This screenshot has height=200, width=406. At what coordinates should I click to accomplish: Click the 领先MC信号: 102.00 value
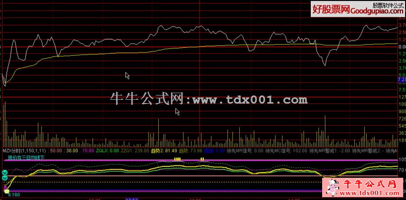287,151
